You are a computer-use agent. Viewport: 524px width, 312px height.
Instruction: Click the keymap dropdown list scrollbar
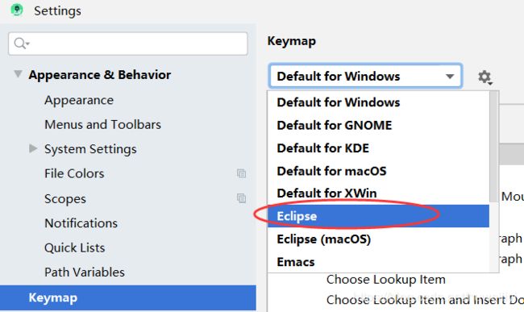coord(494,146)
